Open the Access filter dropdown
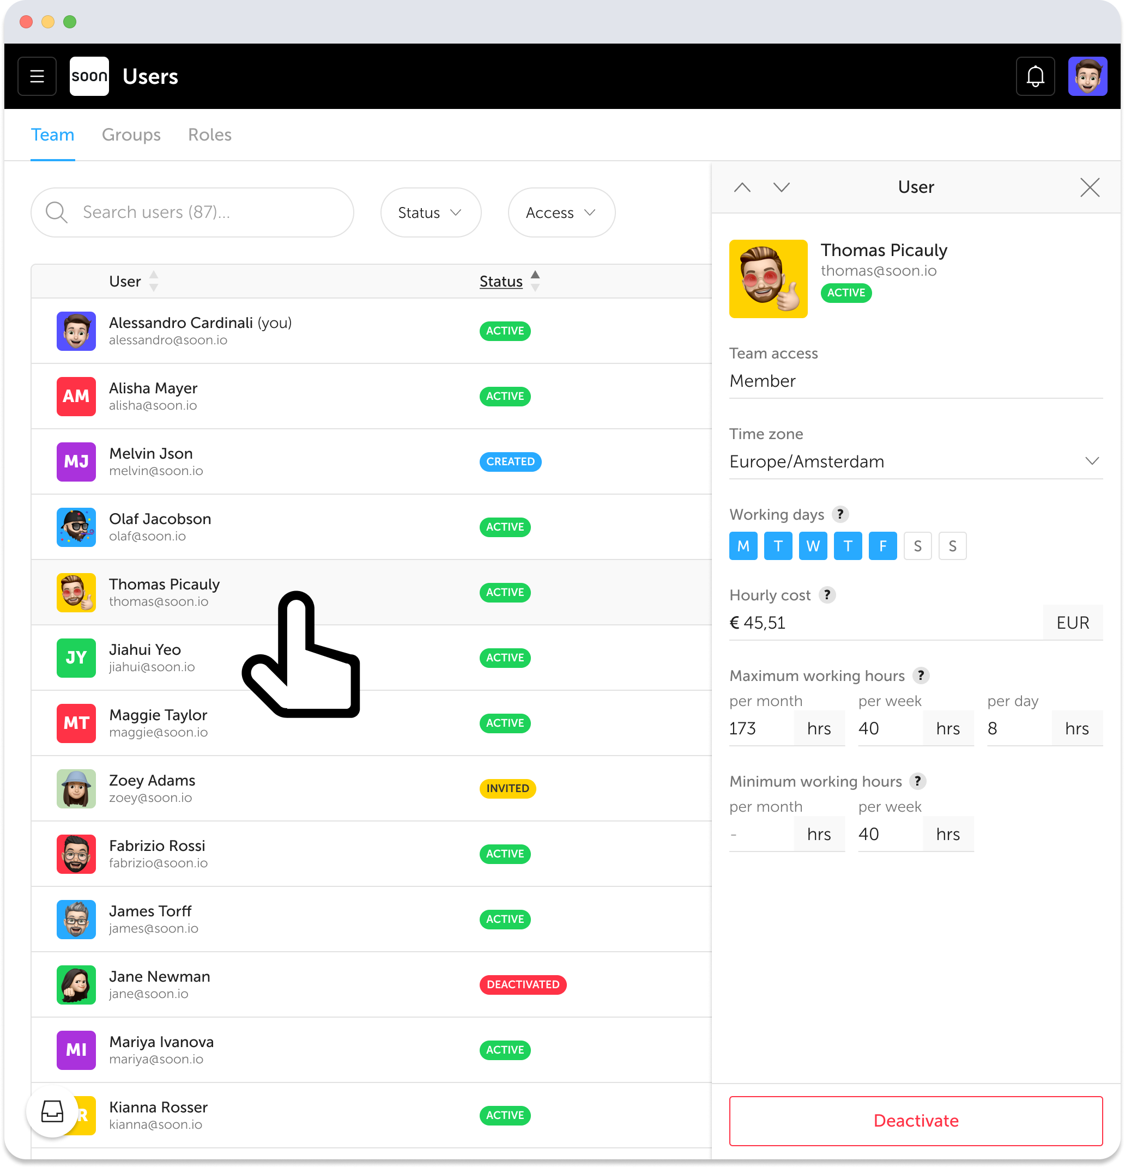The width and height of the screenshot is (1125, 1168). point(560,213)
